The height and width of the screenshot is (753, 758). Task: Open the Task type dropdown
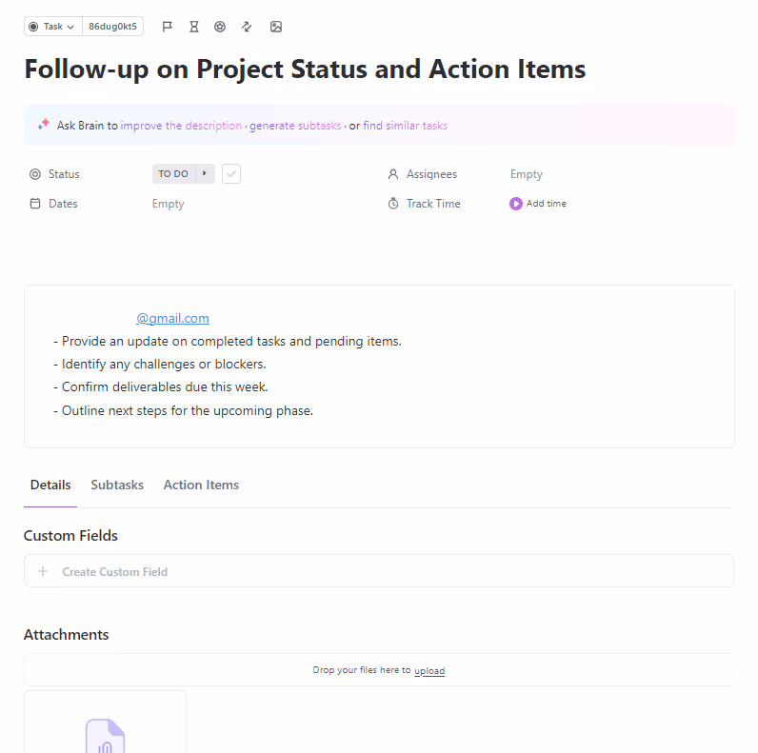[52, 27]
